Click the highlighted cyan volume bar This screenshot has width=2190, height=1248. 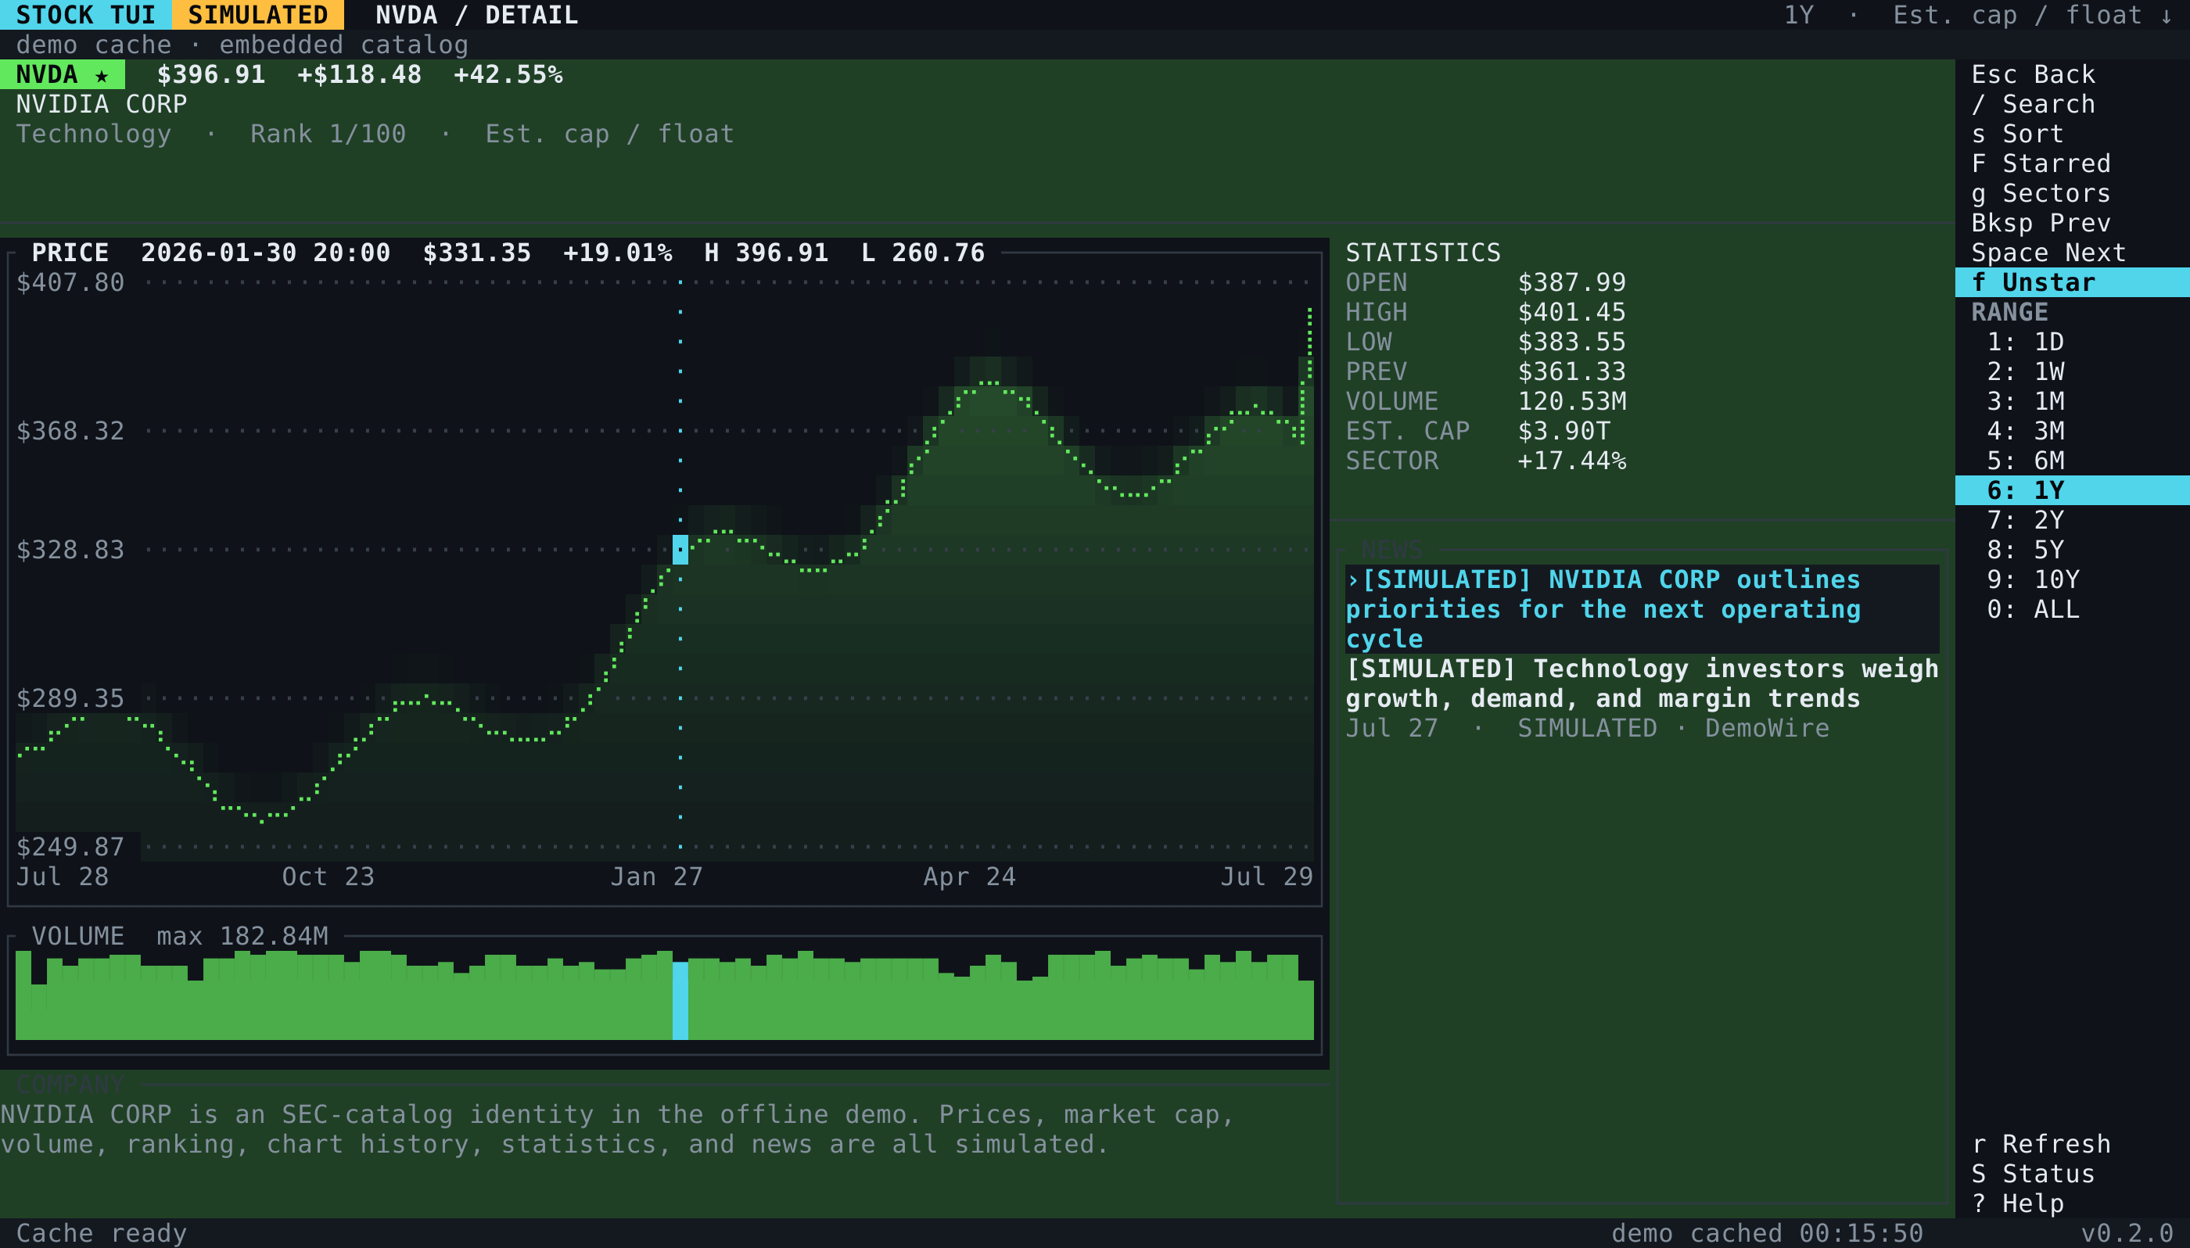tap(680, 1000)
